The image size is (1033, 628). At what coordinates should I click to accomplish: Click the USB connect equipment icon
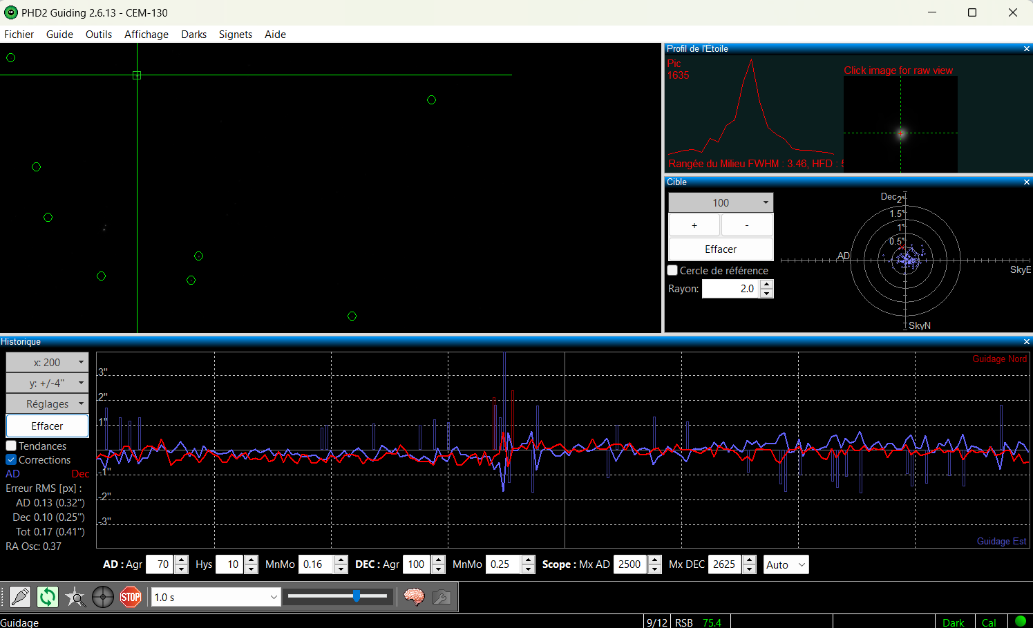(x=20, y=597)
